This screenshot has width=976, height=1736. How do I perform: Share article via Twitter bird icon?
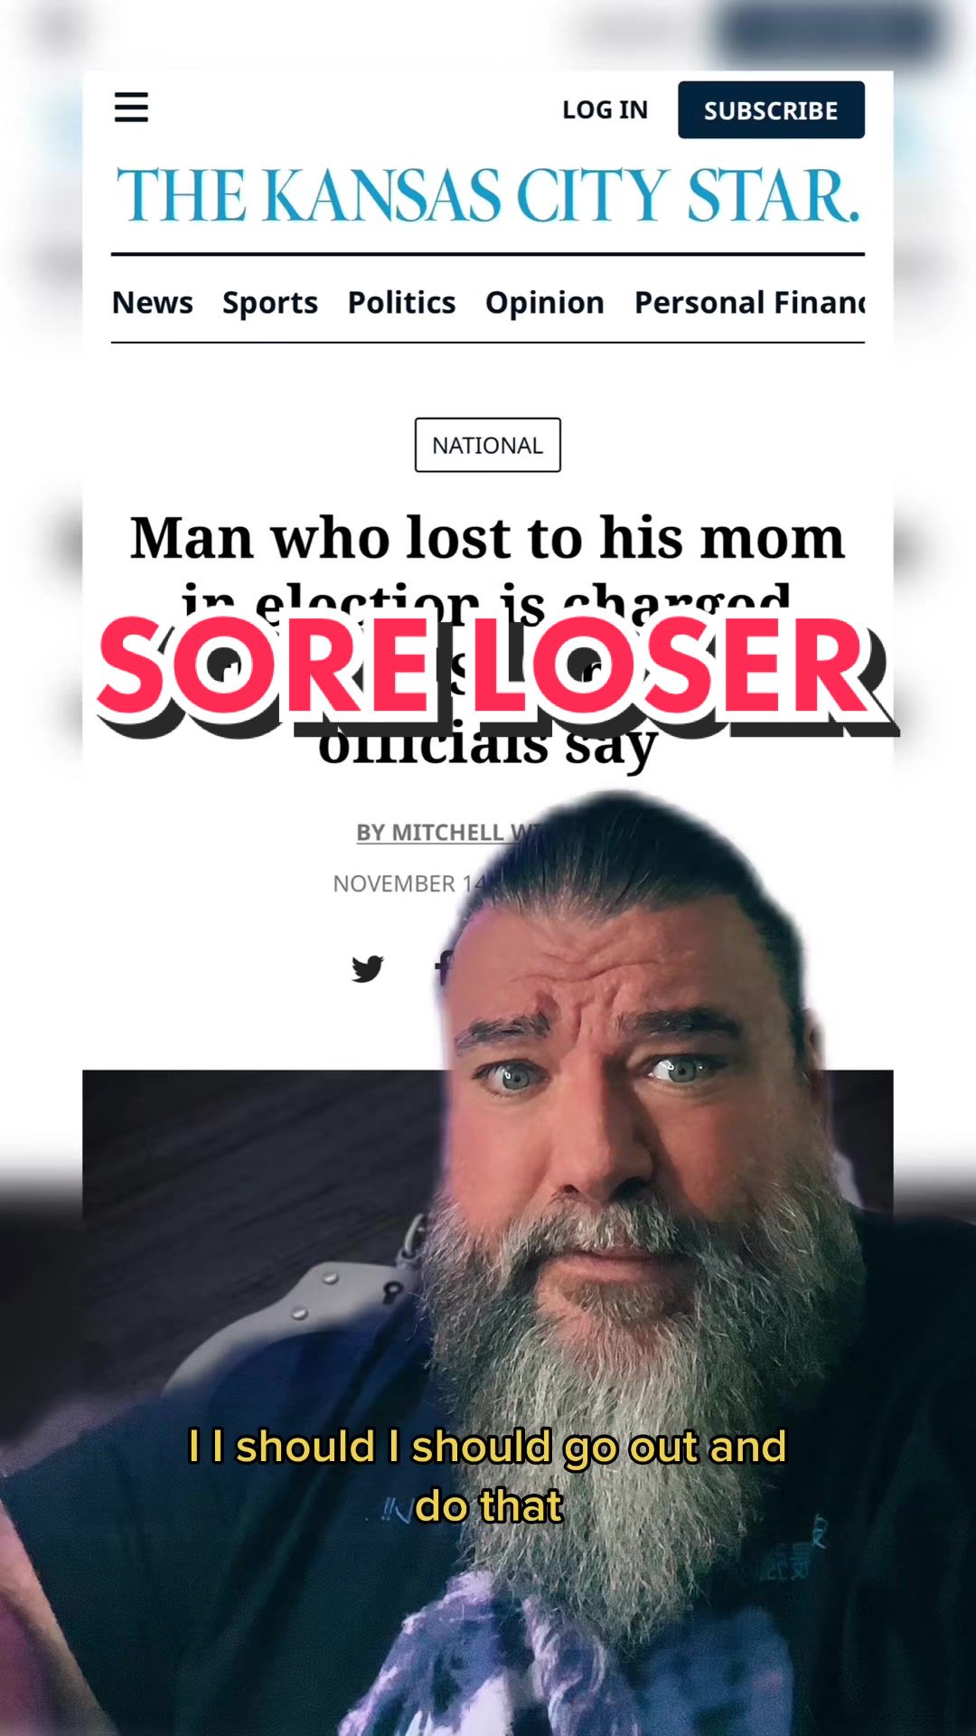tap(368, 968)
